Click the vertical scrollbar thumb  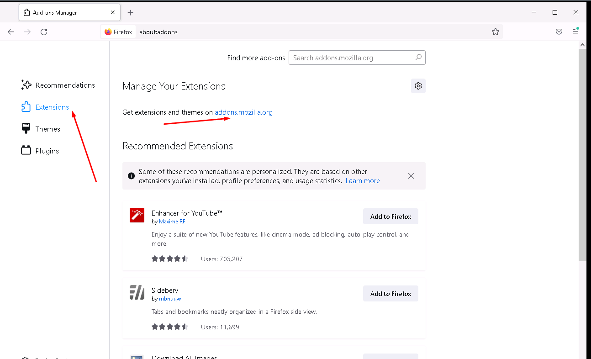pyautogui.click(x=582, y=155)
